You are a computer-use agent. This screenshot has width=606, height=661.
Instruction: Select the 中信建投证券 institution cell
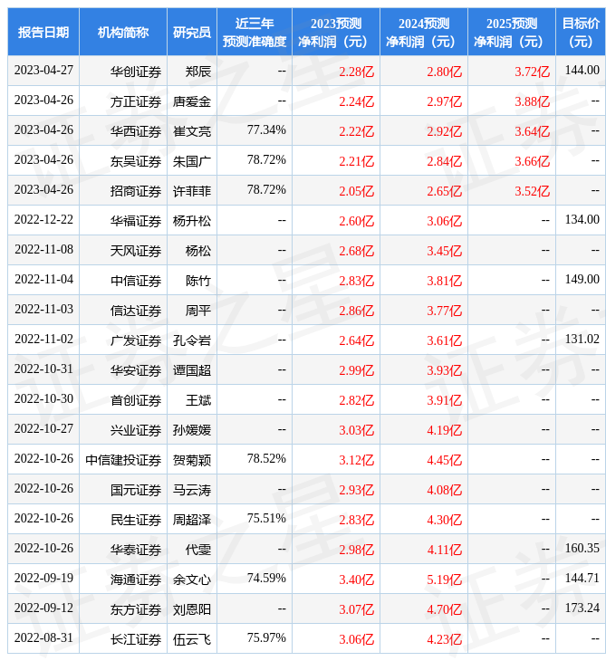[x=123, y=460]
